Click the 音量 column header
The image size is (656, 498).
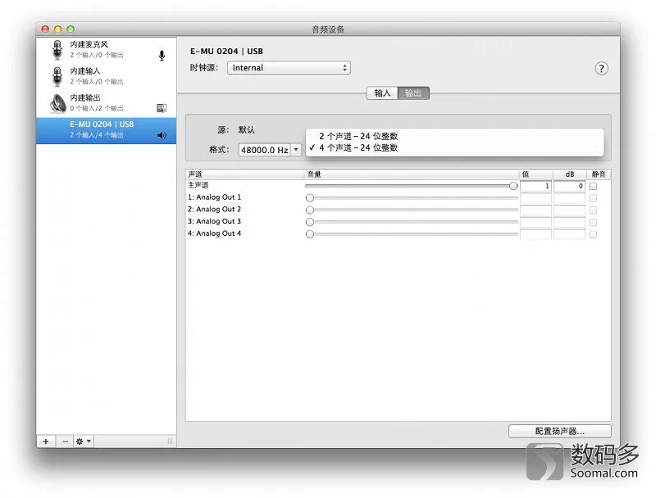[x=412, y=174]
